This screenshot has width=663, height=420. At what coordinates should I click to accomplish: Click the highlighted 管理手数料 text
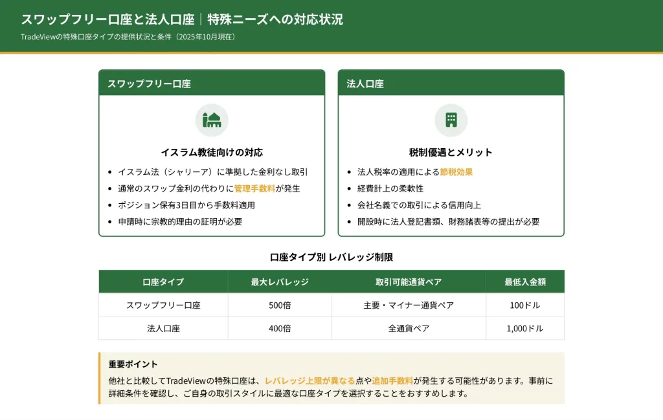254,188
